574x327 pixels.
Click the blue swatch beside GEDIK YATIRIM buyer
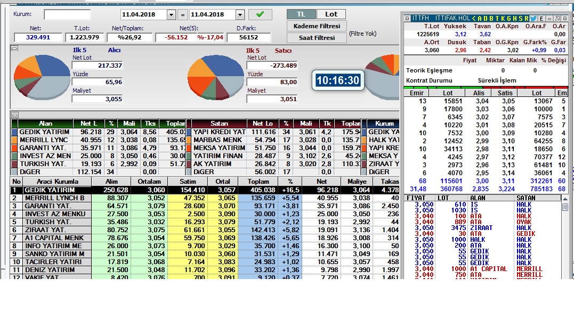point(14,132)
